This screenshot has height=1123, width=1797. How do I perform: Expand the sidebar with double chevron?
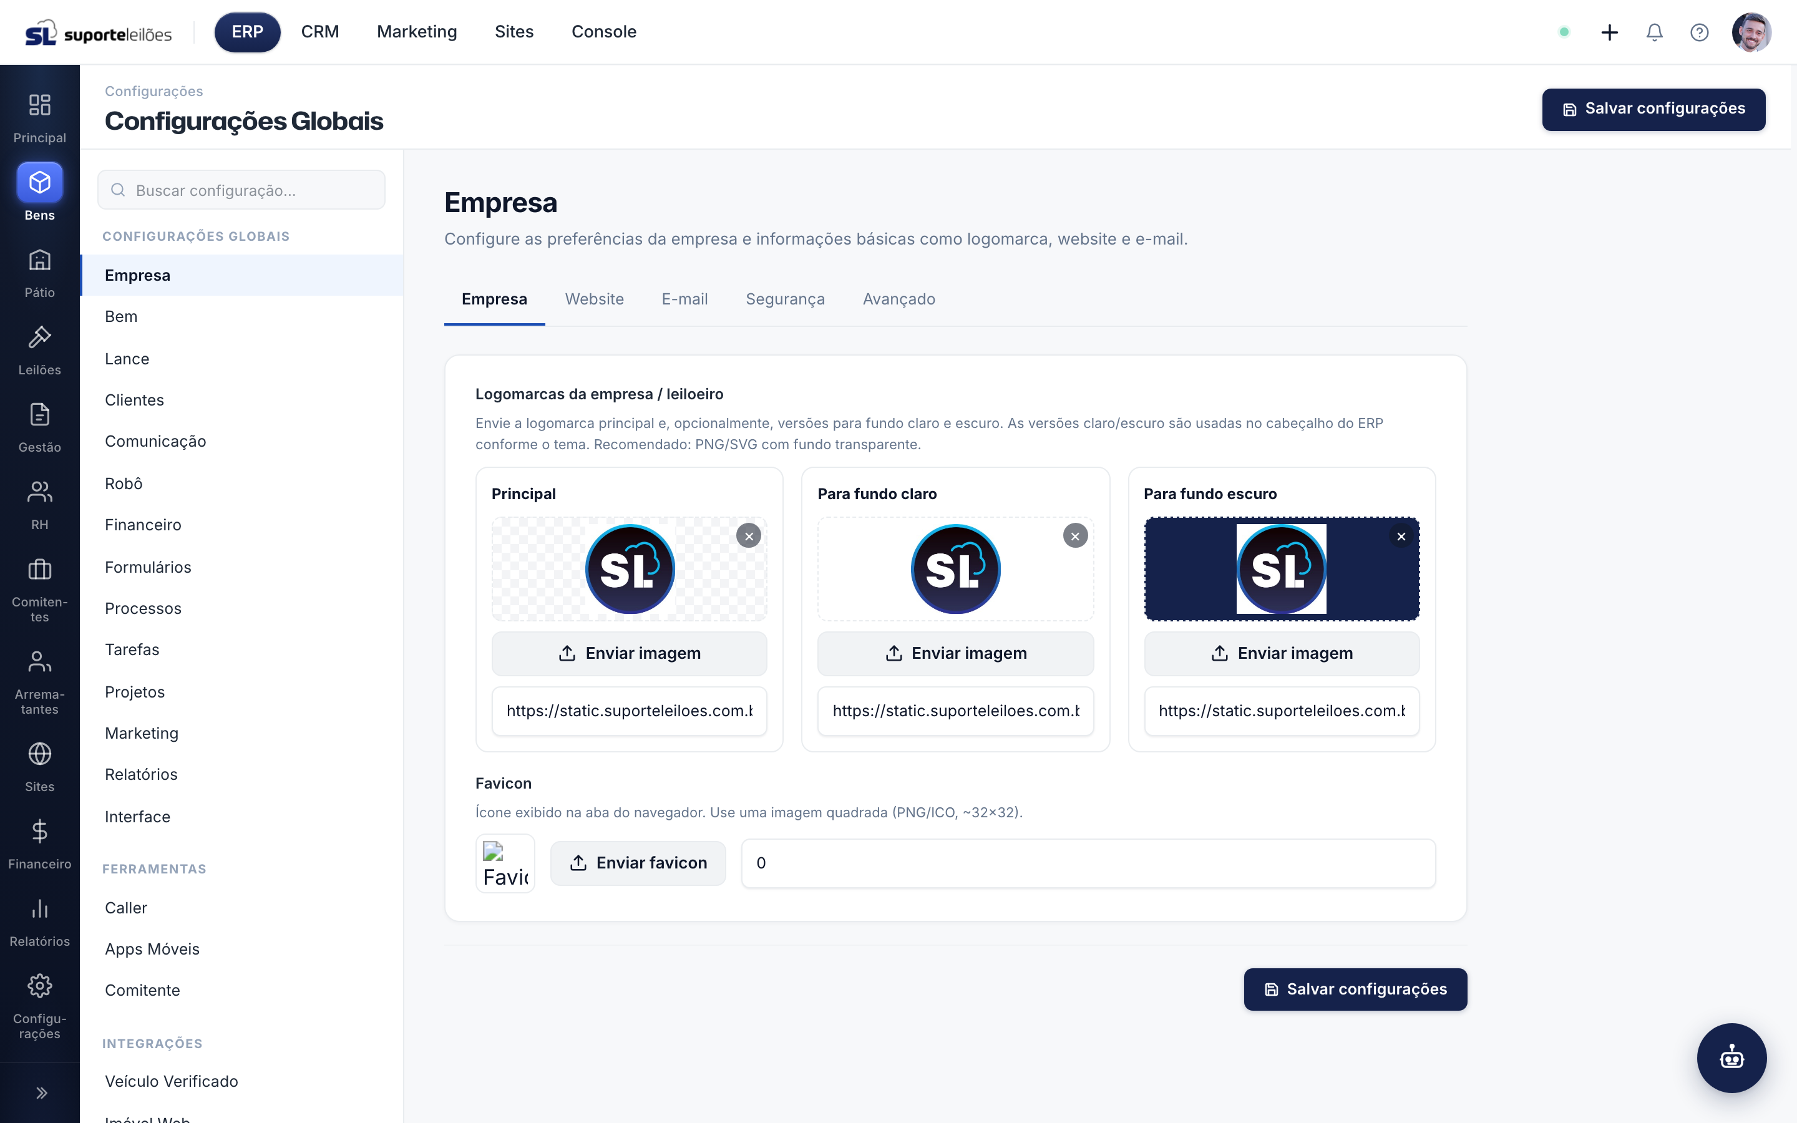click(41, 1092)
